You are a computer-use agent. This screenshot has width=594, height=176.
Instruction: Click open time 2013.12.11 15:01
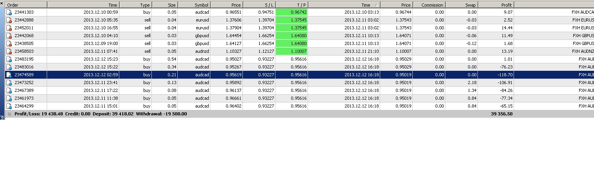[101, 106]
